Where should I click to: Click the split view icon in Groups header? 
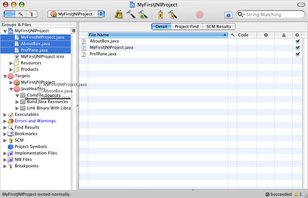(x=74, y=31)
